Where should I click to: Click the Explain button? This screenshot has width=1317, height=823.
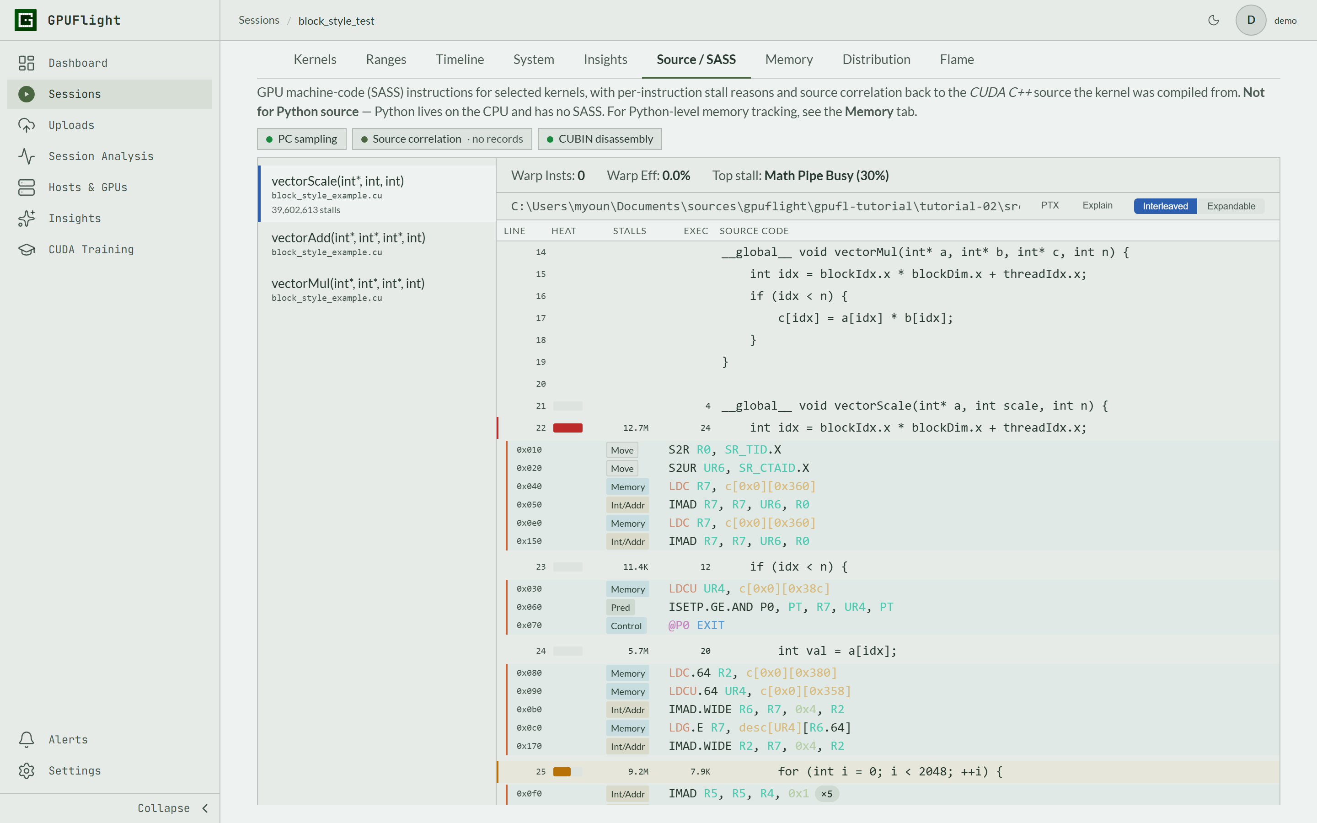coord(1097,205)
